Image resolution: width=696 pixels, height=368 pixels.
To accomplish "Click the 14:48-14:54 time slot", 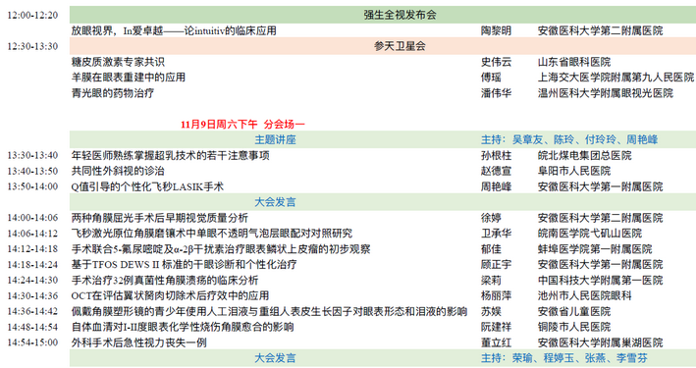I will (x=32, y=327).
